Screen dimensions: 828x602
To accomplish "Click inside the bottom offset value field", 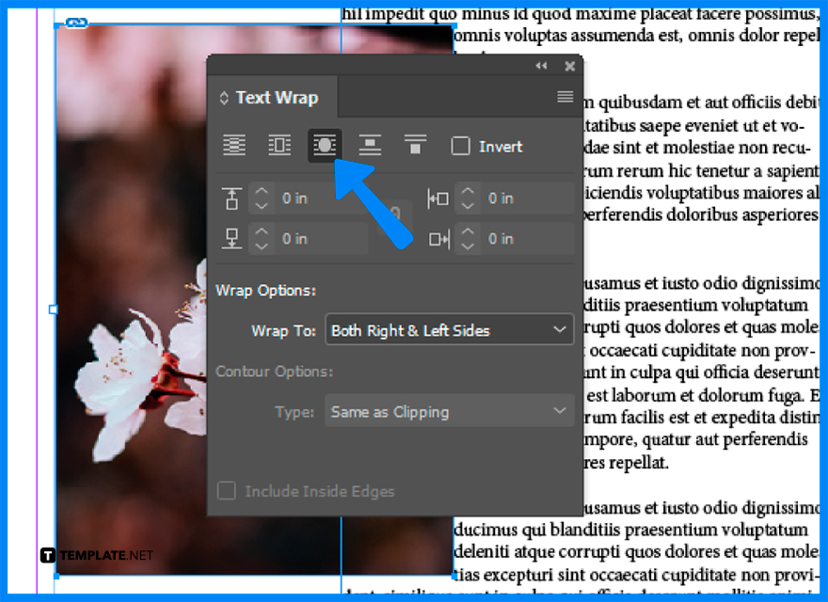I will click(x=310, y=238).
